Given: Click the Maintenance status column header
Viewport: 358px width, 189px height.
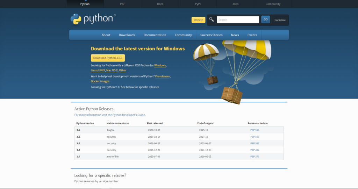Looking at the screenshot, I should (x=118, y=123).
